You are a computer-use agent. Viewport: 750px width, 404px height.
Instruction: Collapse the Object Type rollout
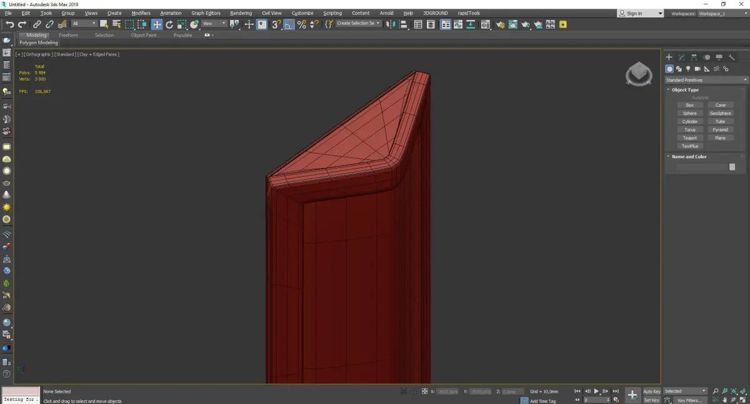(x=685, y=90)
